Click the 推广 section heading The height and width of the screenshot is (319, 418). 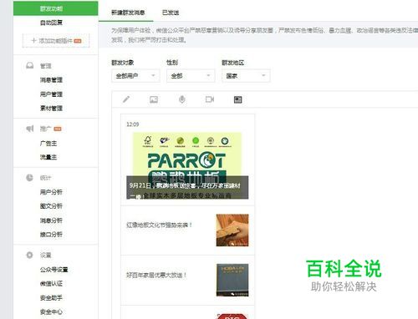tap(46, 129)
